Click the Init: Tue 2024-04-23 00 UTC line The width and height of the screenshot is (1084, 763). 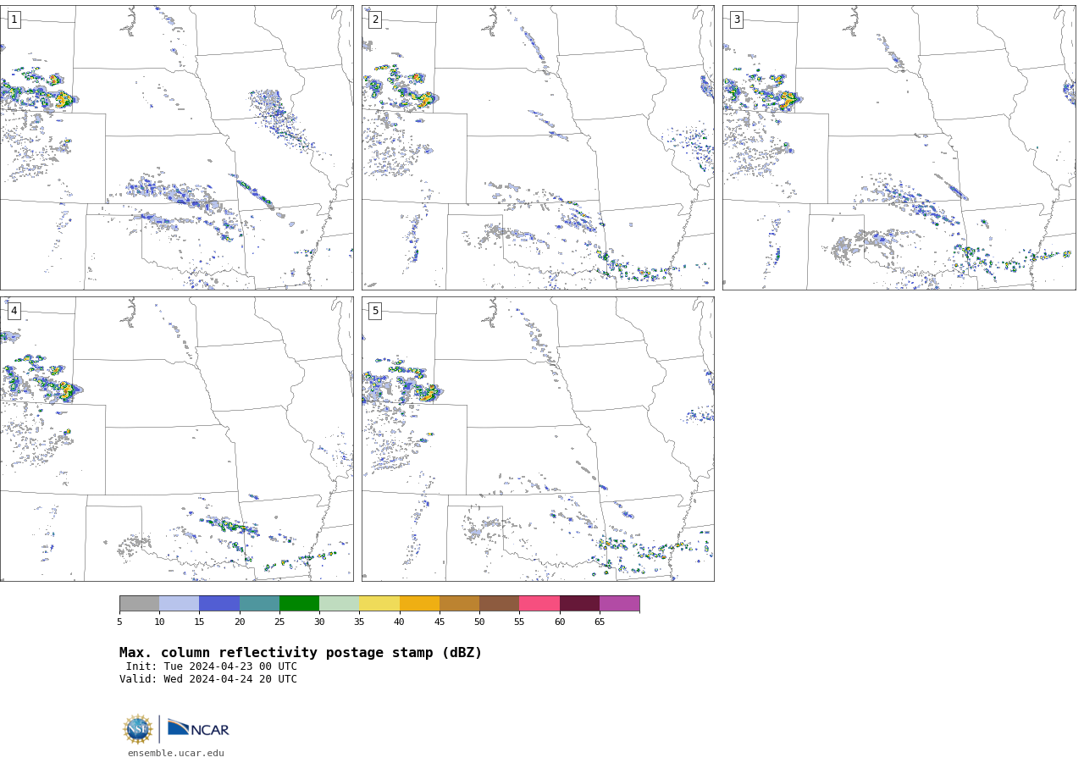click(212, 666)
